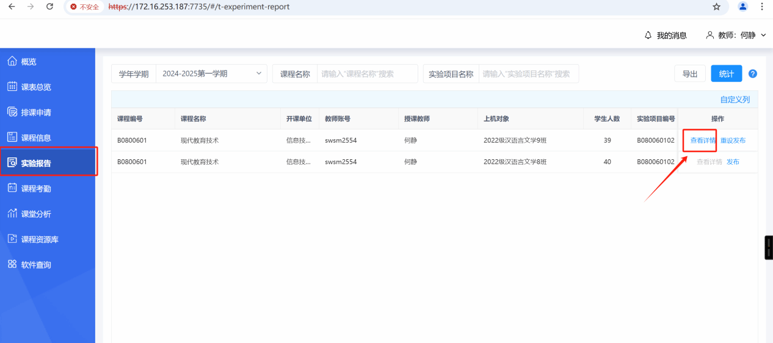The width and height of the screenshot is (773, 343).
Task: Click the browser back arrow
Action: [x=11, y=7]
